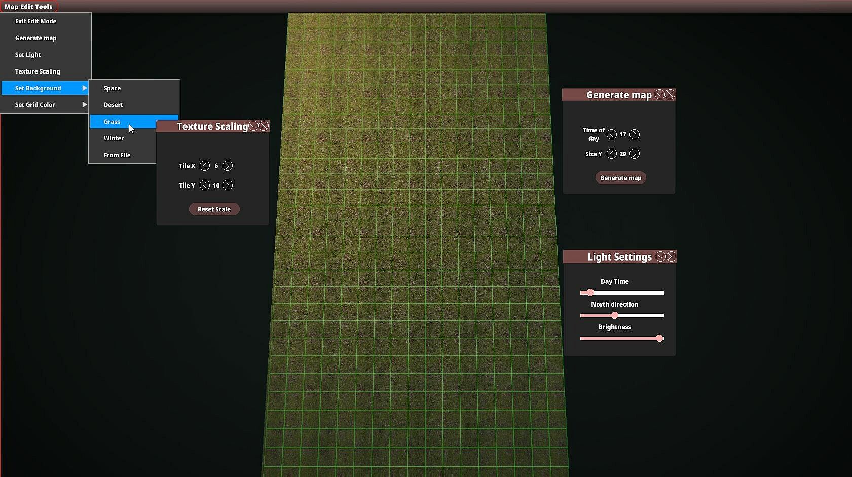Adjust the Brightness slider
Screen dimensions: 852x477
point(622,338)
